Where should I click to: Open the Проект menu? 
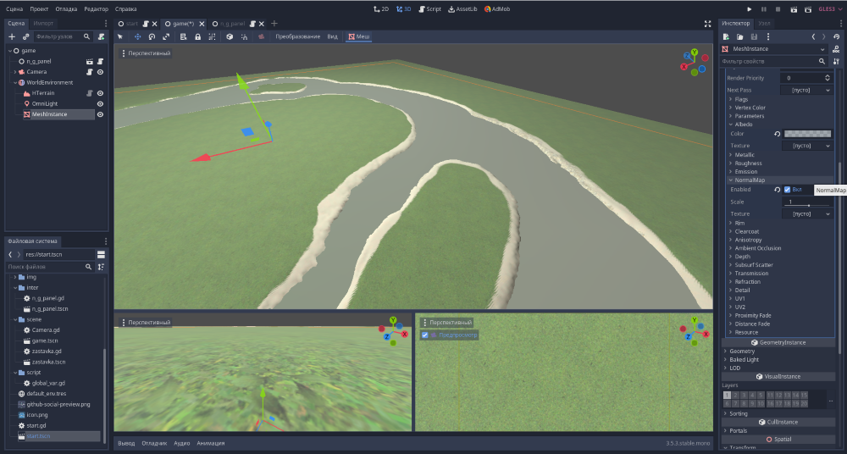[x=39, y=8]
